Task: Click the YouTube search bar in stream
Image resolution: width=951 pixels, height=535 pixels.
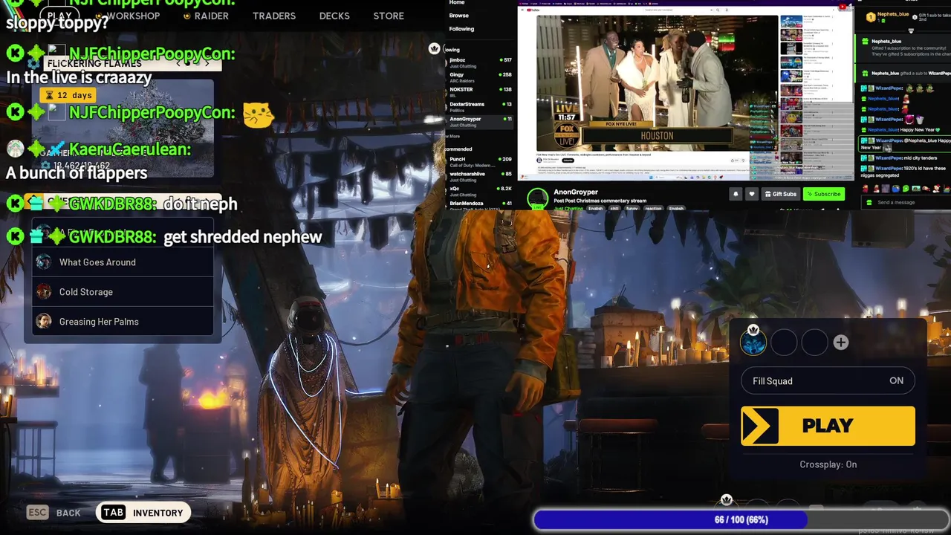Action: tap(676, 10)
